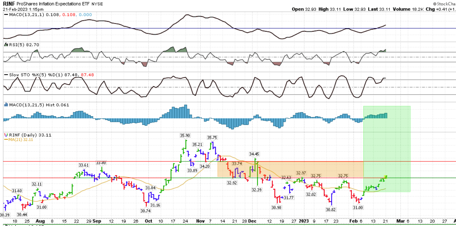The height and width of the screenshot is (226, 456).
Task: Click the MACD(13,21,1) line legend marker
Action: click(x=6, y=14)
